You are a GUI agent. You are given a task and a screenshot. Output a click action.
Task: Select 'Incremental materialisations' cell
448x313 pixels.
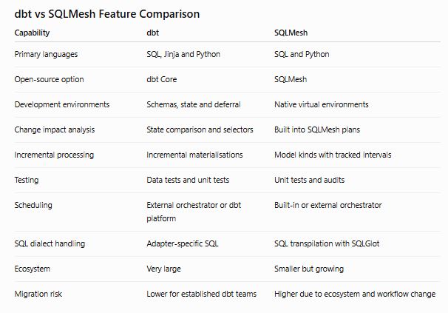click(x=194, y=155)
